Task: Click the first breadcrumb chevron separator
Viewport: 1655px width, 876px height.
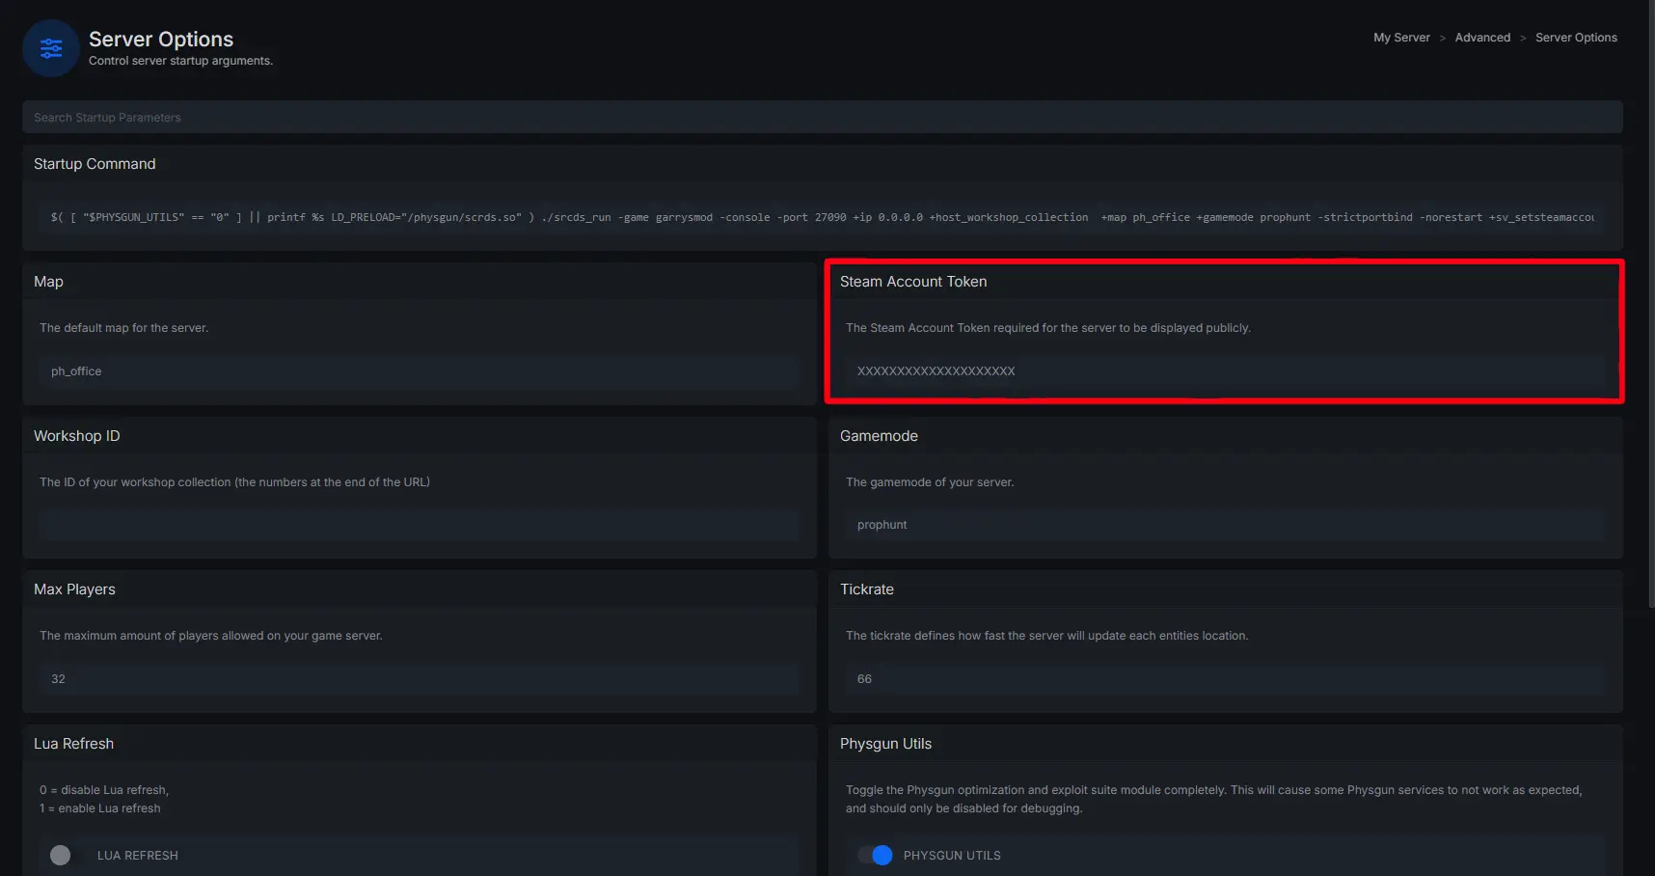Action: coord(1443,39)
